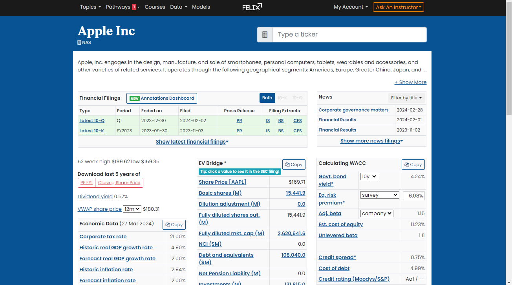The height and width of the screenshot is (285, 512).
Task: Open the VWAP share price 12m dropdown
Action: [x=132, y=209]
